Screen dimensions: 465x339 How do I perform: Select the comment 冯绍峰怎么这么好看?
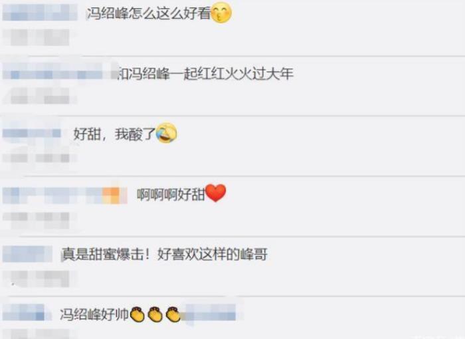(x=149, y=13)
